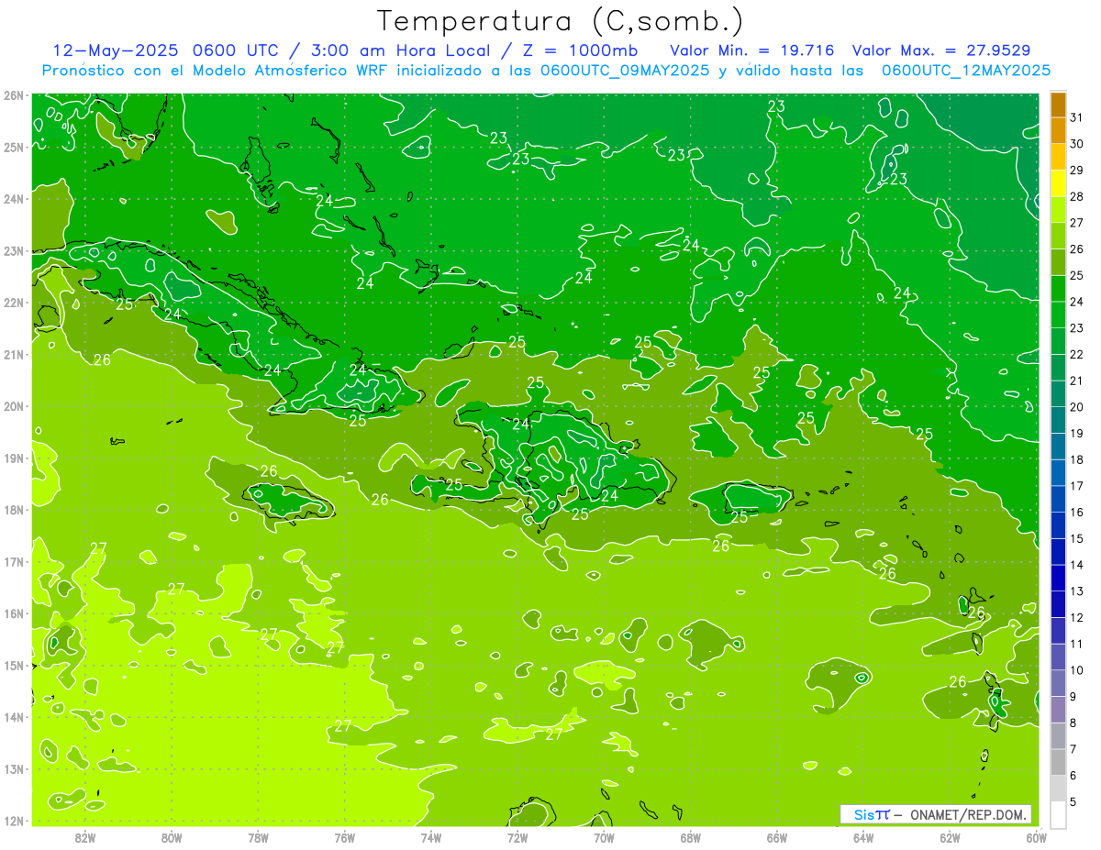The height and width of the screenshot is (850, 1101).
Task: Click the 20N latitude axis label
Action: pos(13,406)
